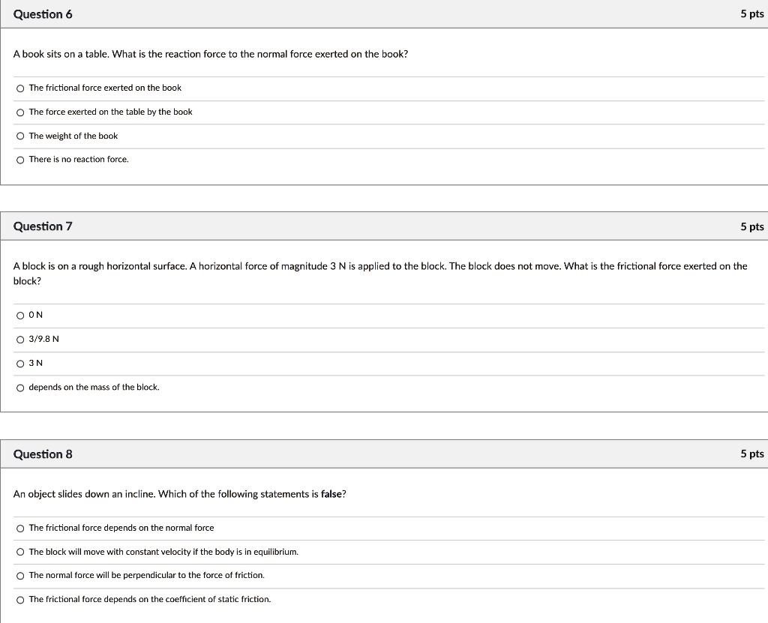Select the '3/9.8 N' radio option
768x623 pixels.
point(20,340)
